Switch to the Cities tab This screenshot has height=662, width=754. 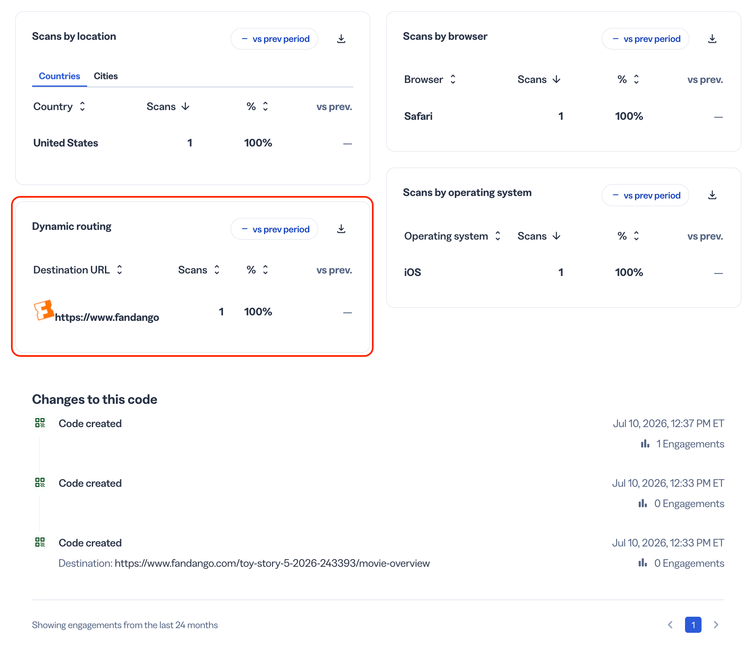pyautogui.click(x=106, y=76)
